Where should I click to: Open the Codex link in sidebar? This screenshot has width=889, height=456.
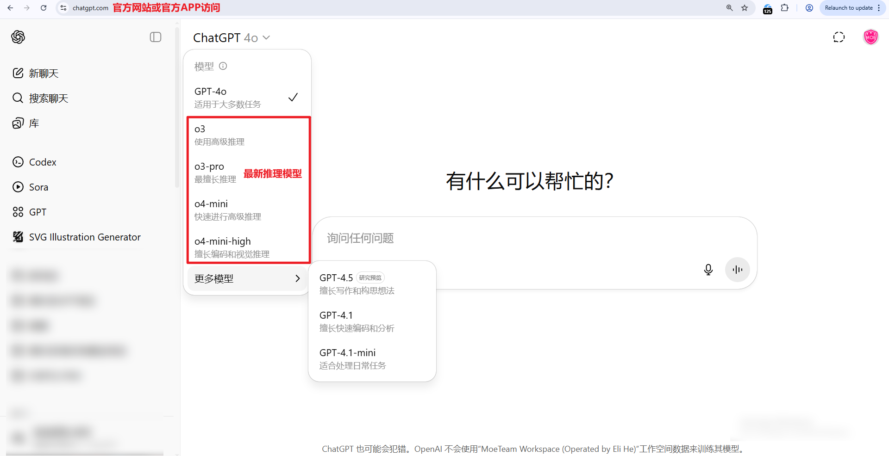(x=43, y=162)
